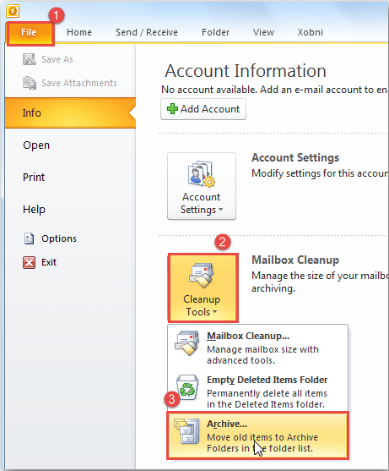389x471 pixels.
Task: Click the Account Settings section heading
Action: click(x=295, y=157)
